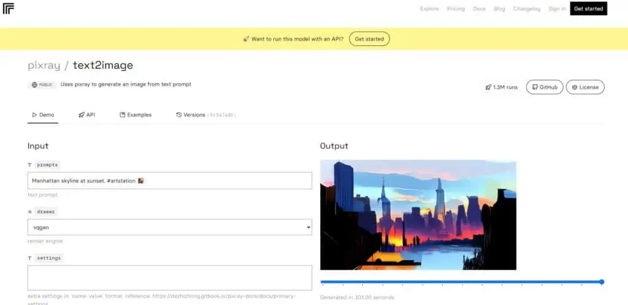Click the black Get started button
Viewport: 628px width, 305px height.
[588, 9]
